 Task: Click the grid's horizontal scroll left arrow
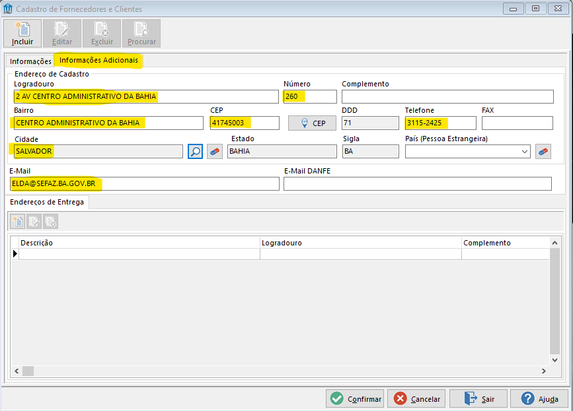(17, 371)
